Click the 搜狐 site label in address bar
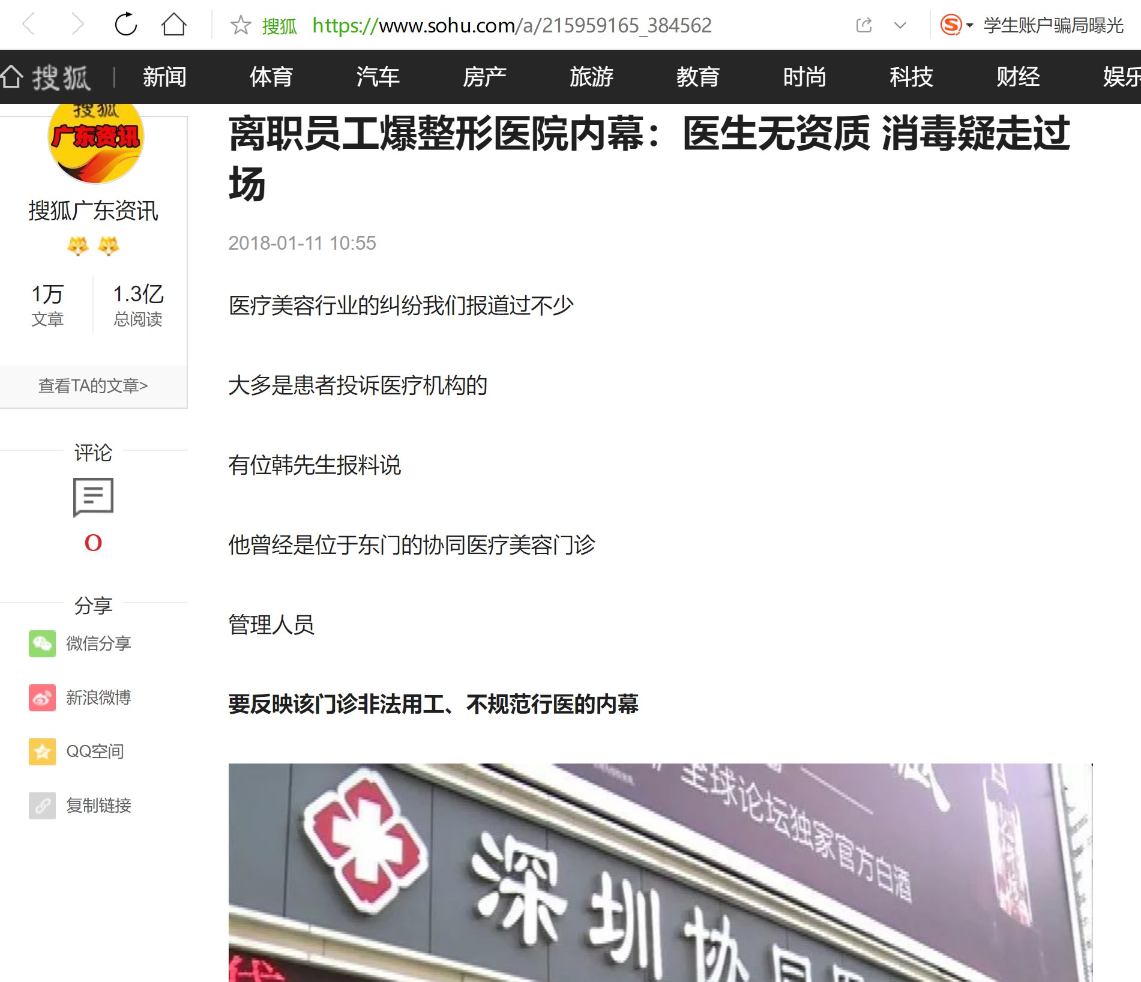Viewport: 1141px width, 982px height. click(x=280, y=26)
